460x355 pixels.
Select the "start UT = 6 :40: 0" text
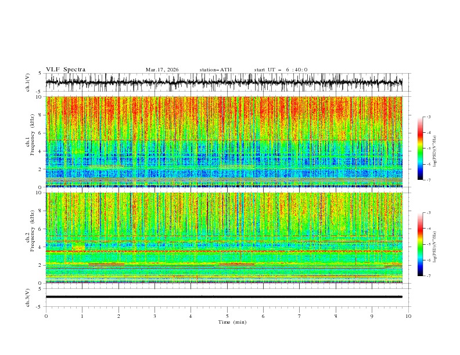[x=281, y=70]
